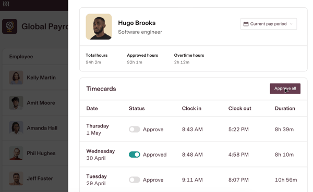Click Amanda Hall's profile picture
Screen dimensions: 313x192
click(16, 128)
